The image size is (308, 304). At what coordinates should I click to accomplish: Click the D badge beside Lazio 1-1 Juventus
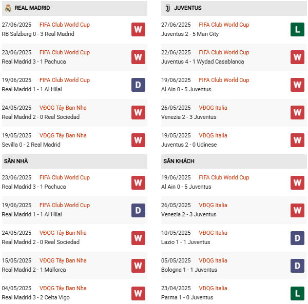point(297,237)
